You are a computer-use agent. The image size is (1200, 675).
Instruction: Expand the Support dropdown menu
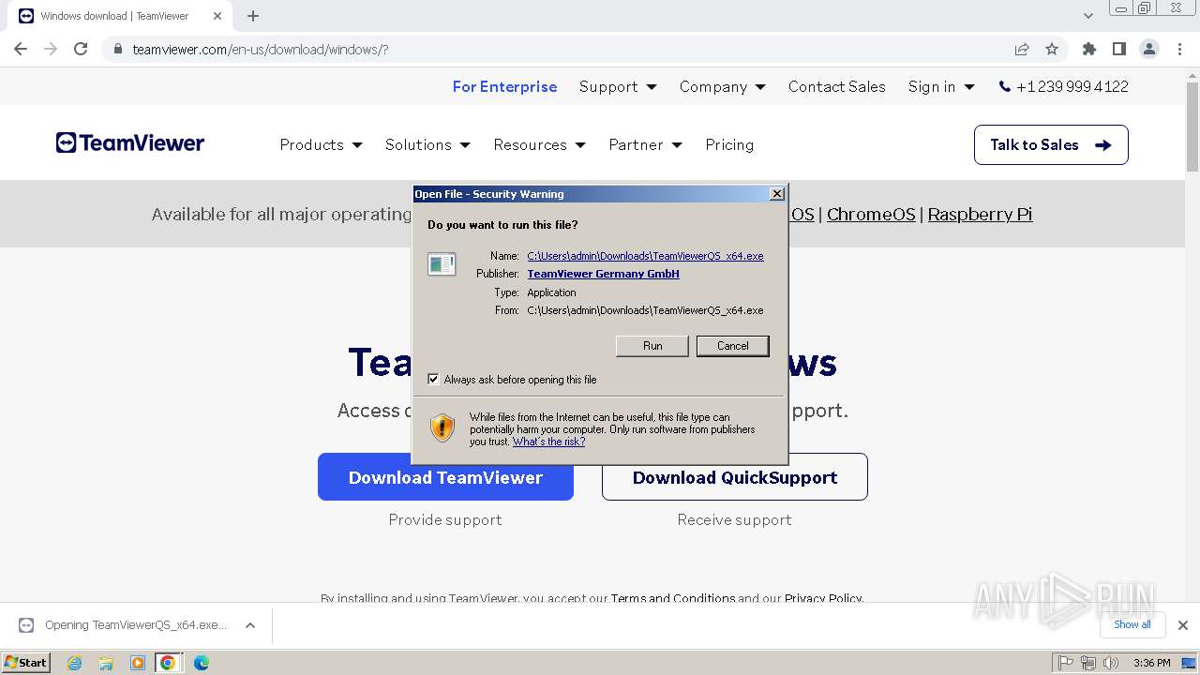click(618, 86)
